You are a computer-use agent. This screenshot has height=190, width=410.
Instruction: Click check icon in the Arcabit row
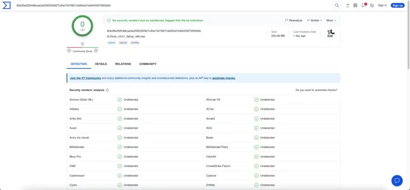tap(256, 119)
